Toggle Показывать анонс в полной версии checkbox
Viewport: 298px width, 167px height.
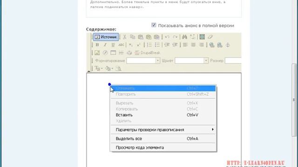[x=154, y=25]
